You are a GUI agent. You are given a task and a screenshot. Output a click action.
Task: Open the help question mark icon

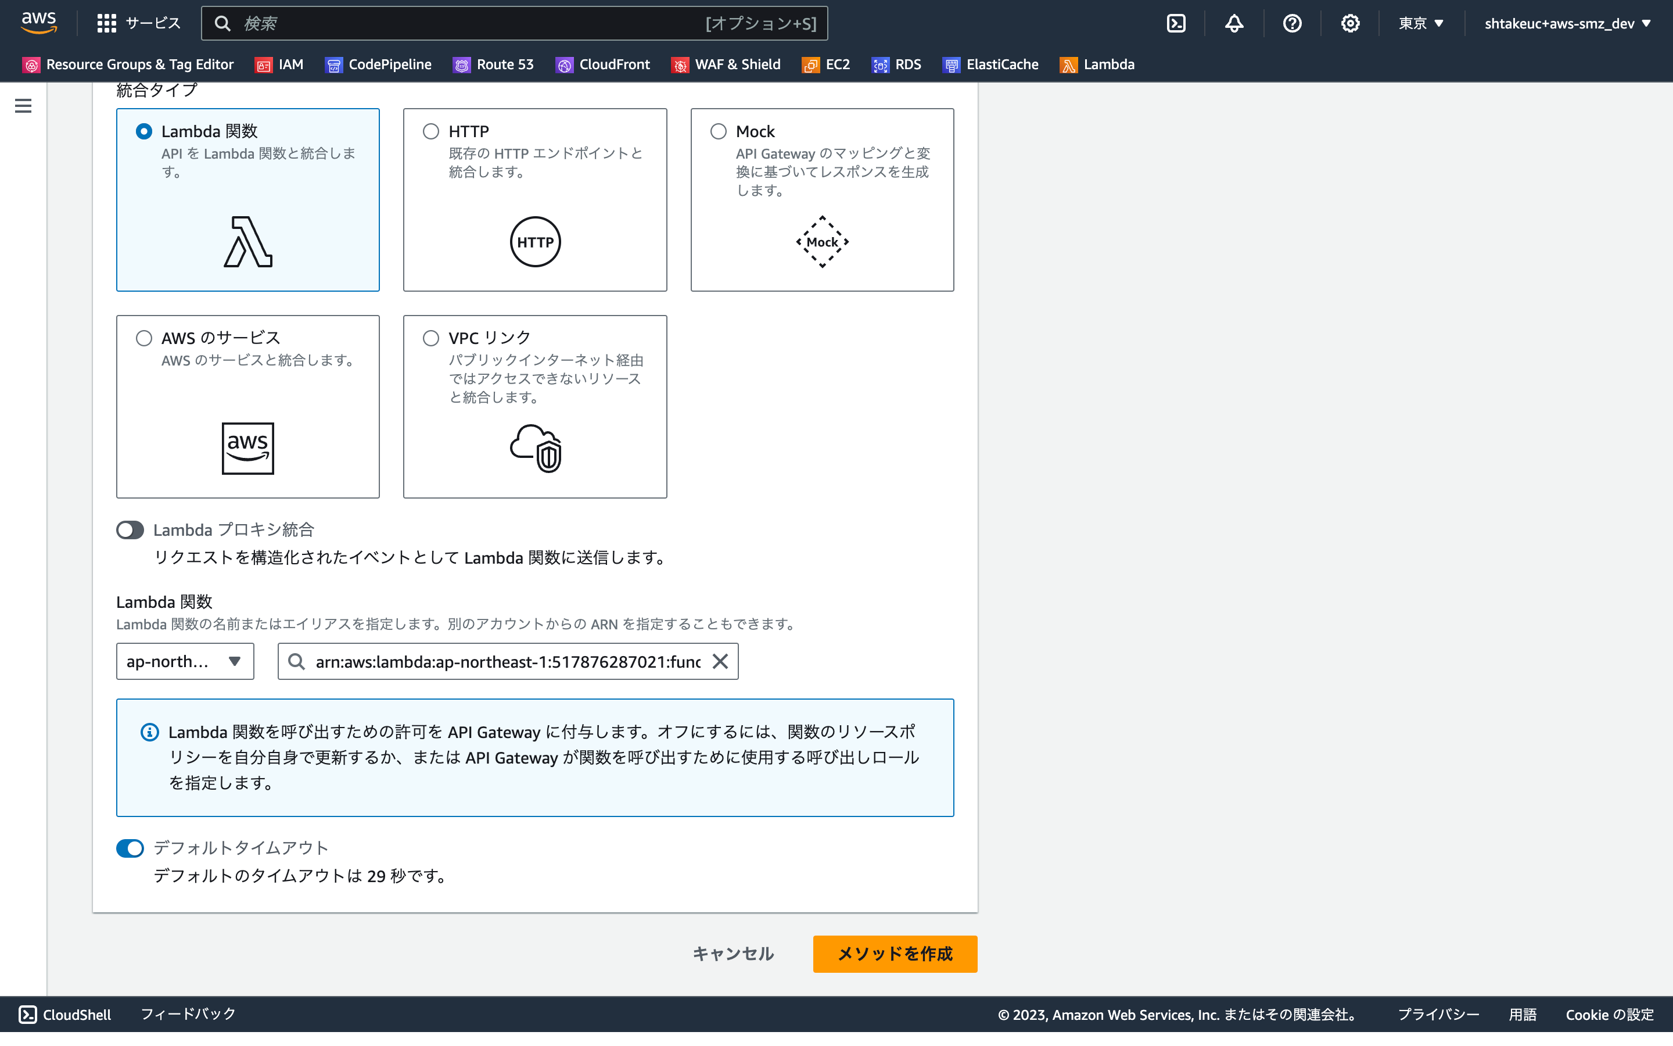(x=1292, y=23)
